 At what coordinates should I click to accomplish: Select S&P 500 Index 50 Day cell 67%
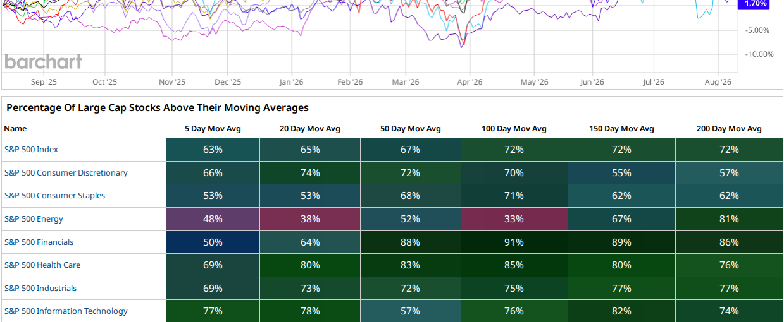pos(410,150)
